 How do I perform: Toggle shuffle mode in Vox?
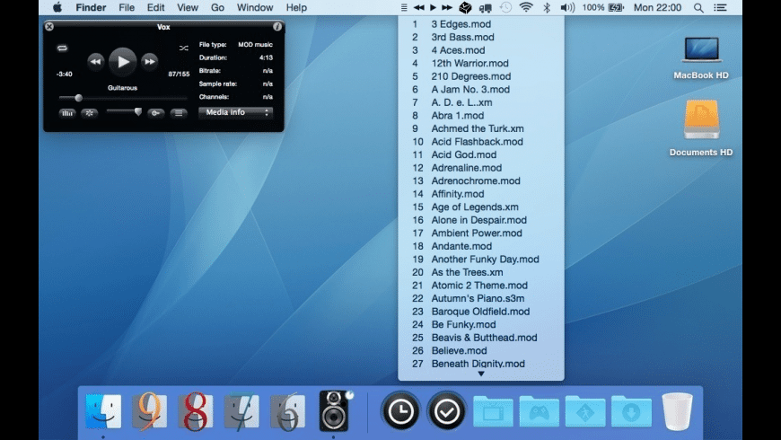(183, 48)
